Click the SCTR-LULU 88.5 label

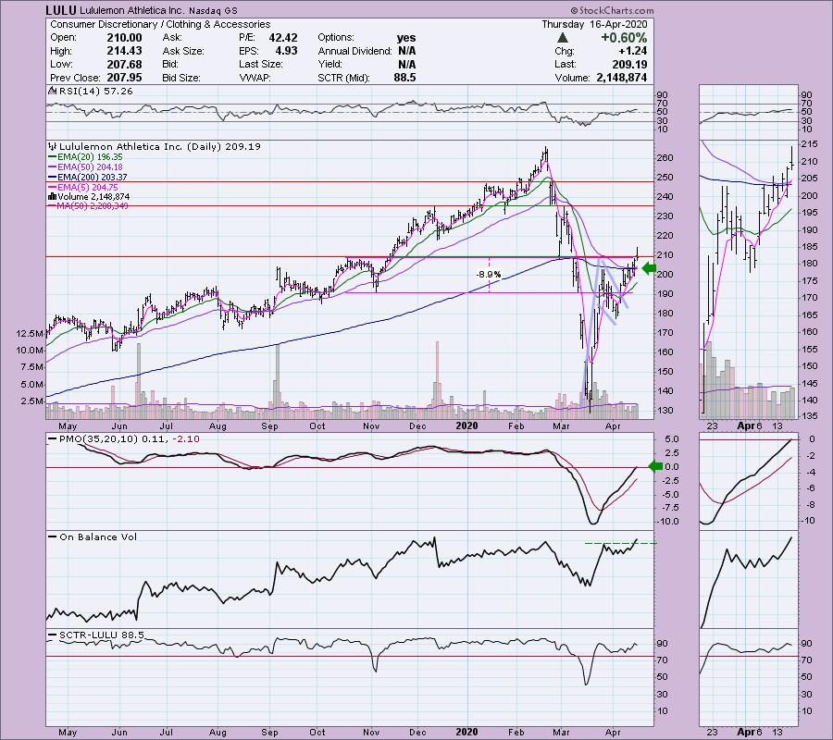click(96, 635)
